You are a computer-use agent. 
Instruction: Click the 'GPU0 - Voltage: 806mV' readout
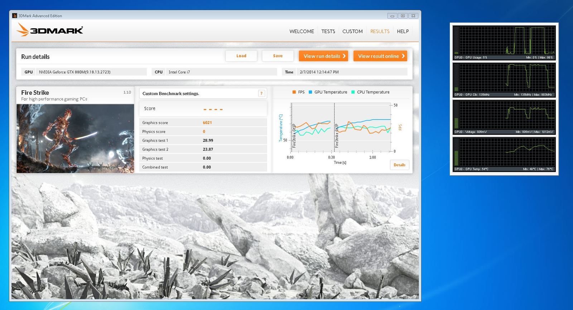coord(471,132)
